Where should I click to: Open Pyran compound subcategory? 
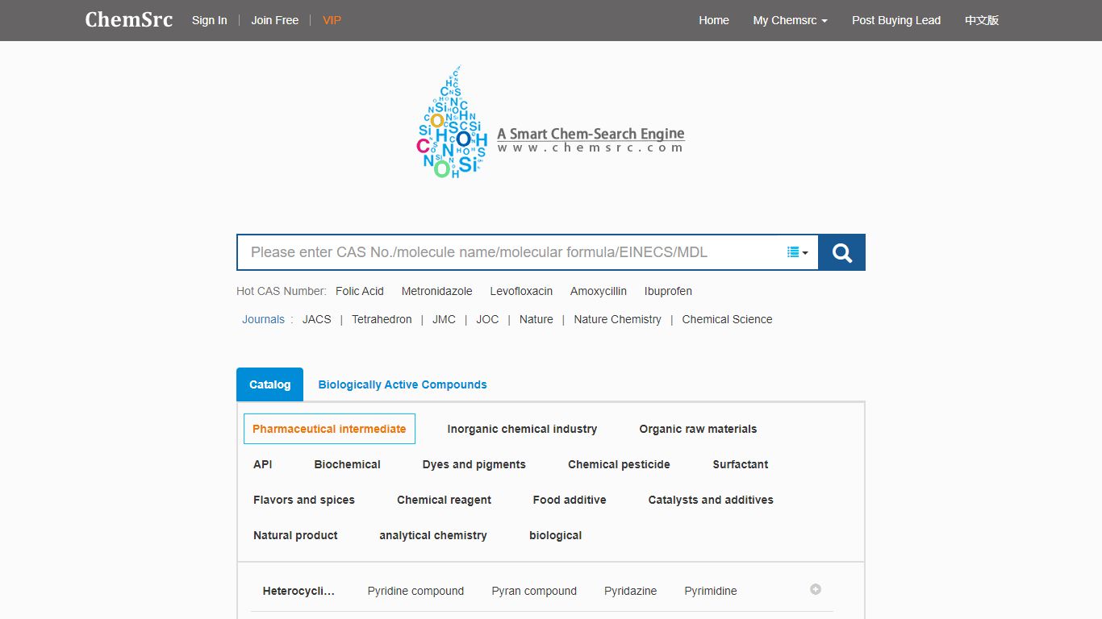pyautogui.click(x=534, y=591)
